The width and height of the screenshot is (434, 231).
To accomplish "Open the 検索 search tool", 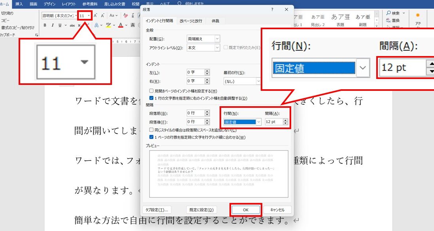I will pyautogui.click(x=393, y=13).
